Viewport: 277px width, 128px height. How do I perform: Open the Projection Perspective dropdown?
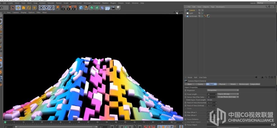(223, 90)
